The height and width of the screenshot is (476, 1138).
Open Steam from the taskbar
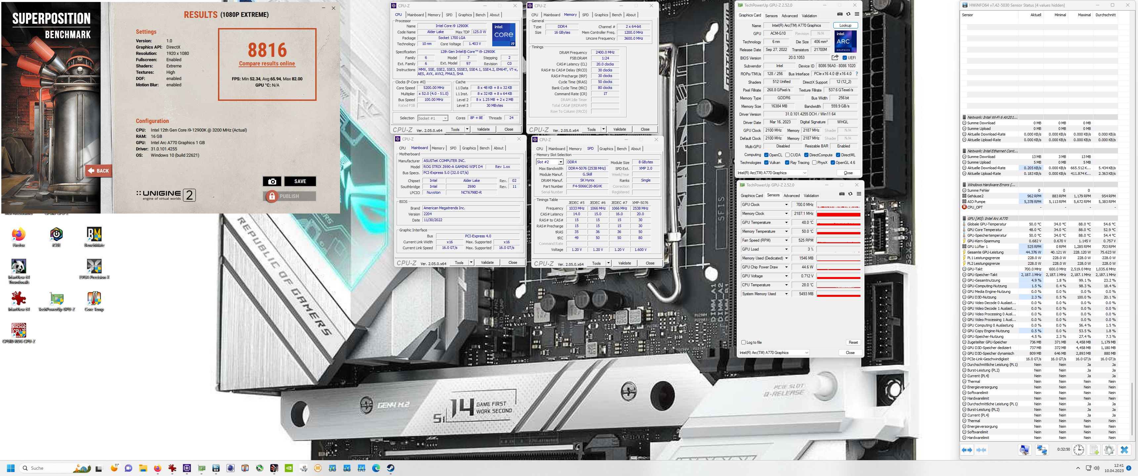(390, 468)
